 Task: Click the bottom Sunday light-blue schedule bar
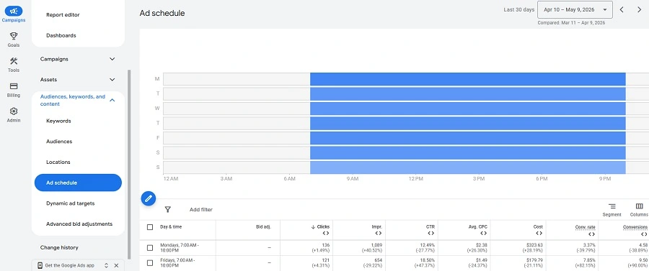(468, 167)
